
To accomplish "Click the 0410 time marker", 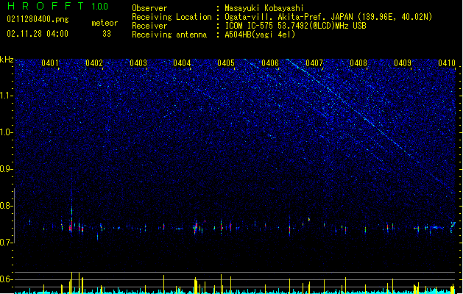I will click(x=447, y=62).
